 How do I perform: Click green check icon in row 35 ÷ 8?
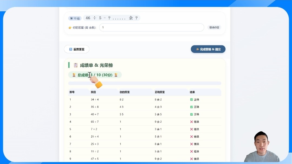tap(191, 107)
